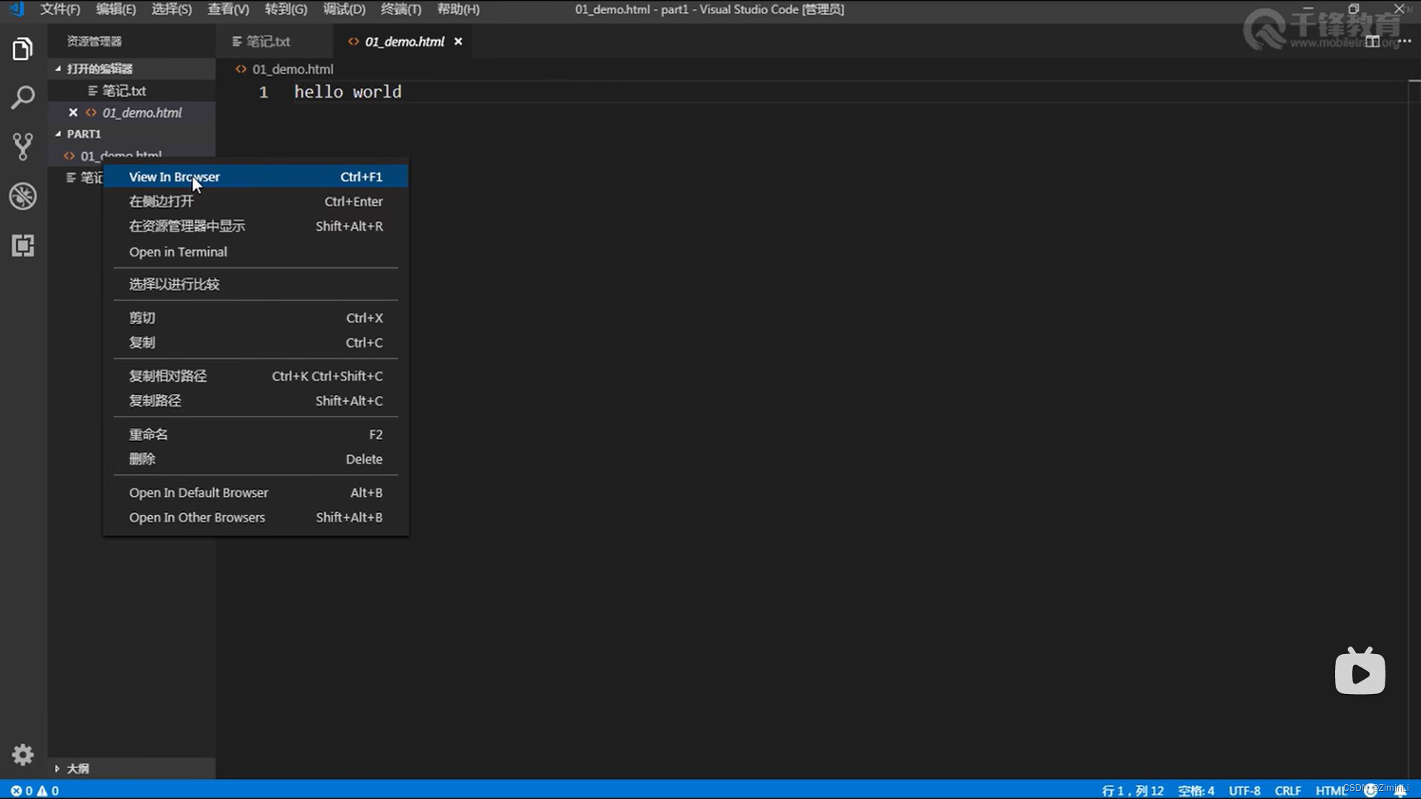The image size is (1421, 799).
Task: Switch to the 01_demo.html editor tab
Action: [x=404, y=41]
